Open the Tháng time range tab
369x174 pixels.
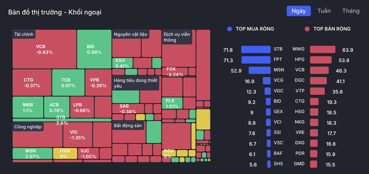351,11
